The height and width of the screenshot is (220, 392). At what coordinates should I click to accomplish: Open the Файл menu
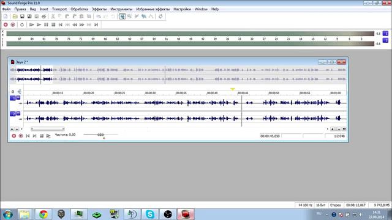pyautogui.click(x=6, y=9)
